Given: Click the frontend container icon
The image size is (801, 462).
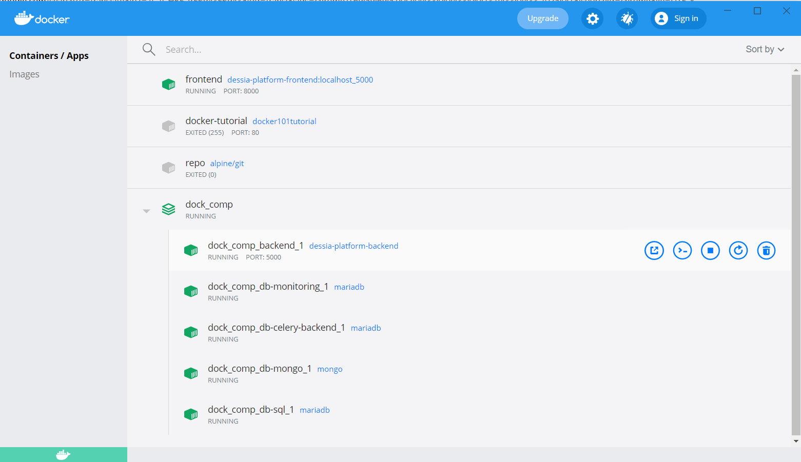Looking at the screenshot, I should click(168, 84).
